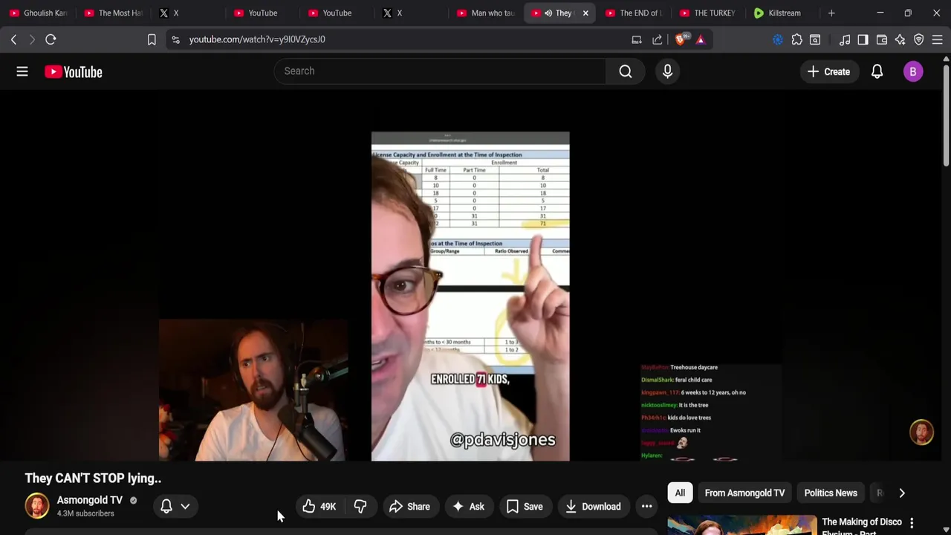Screen dimensions: 951x535
Task: Switch to The END of tab
Action: (634, 13)
